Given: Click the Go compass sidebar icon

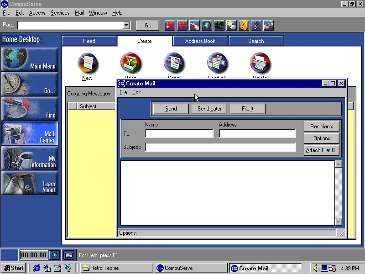Looking at the screenshot, I should click(30, 84).
